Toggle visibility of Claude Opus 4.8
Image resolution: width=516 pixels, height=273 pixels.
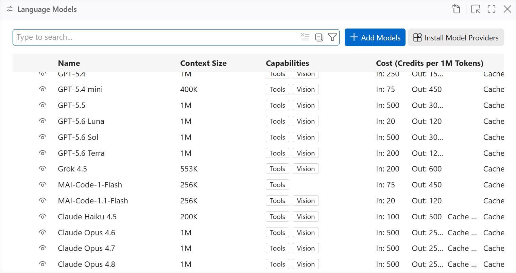pyautogui.click(x=42, y=264)
